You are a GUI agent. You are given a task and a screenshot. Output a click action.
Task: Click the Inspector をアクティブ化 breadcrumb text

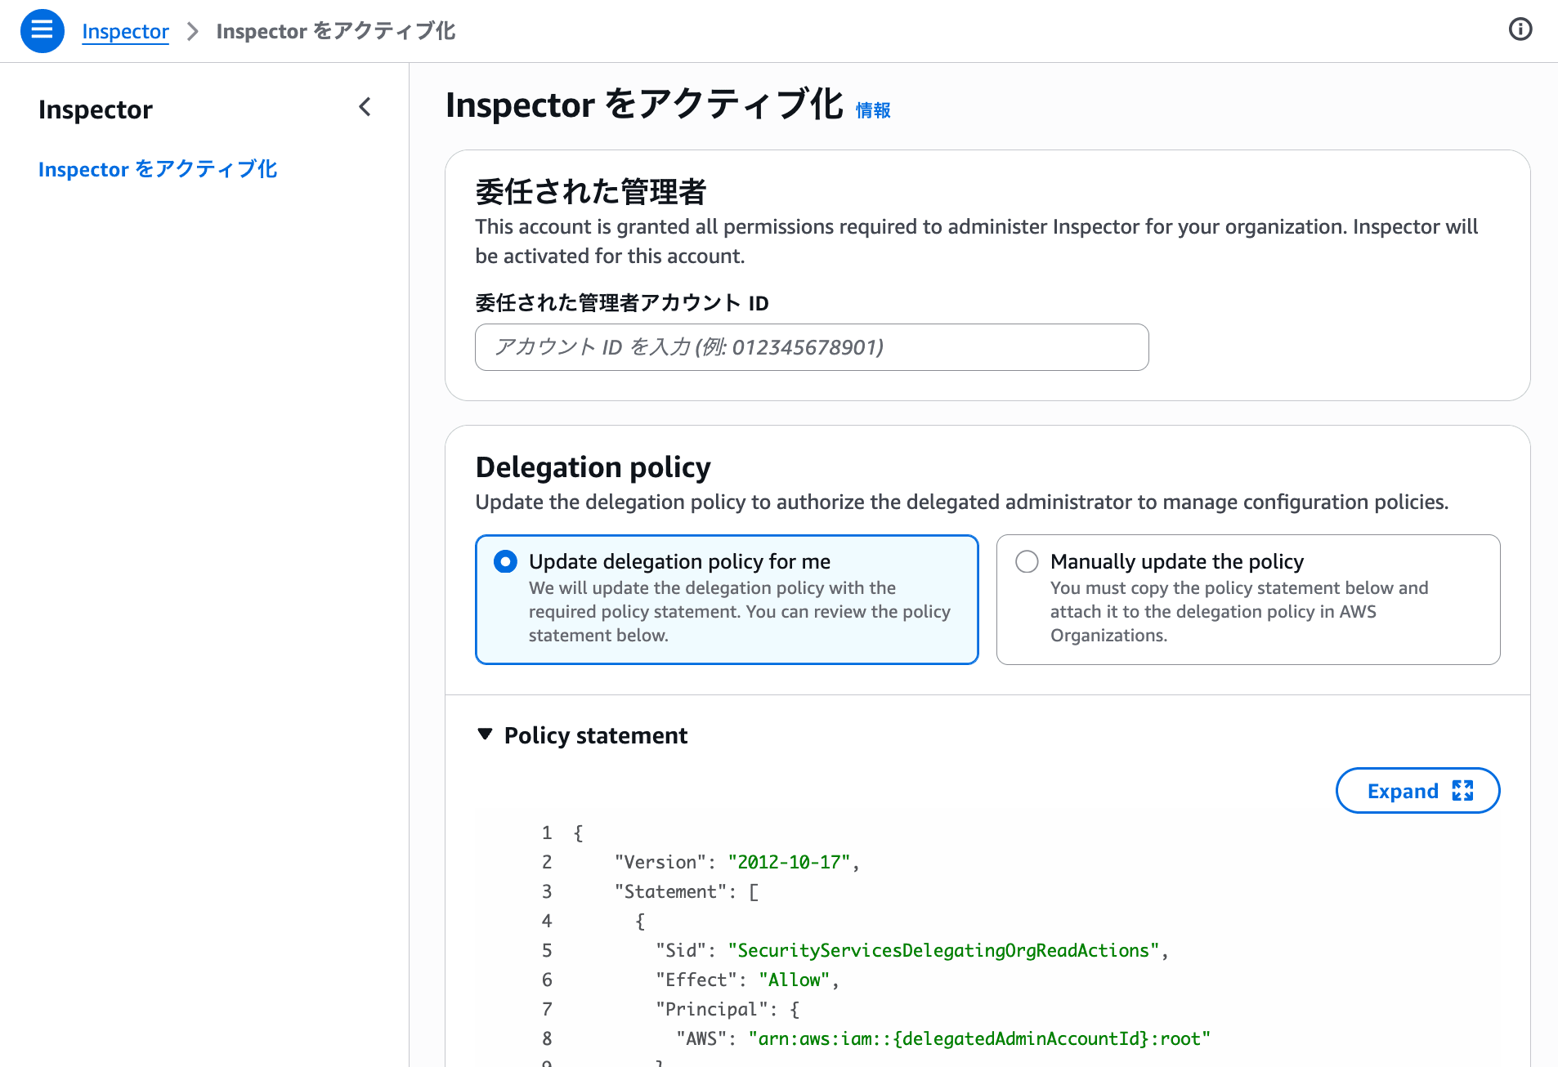[336, 31]
